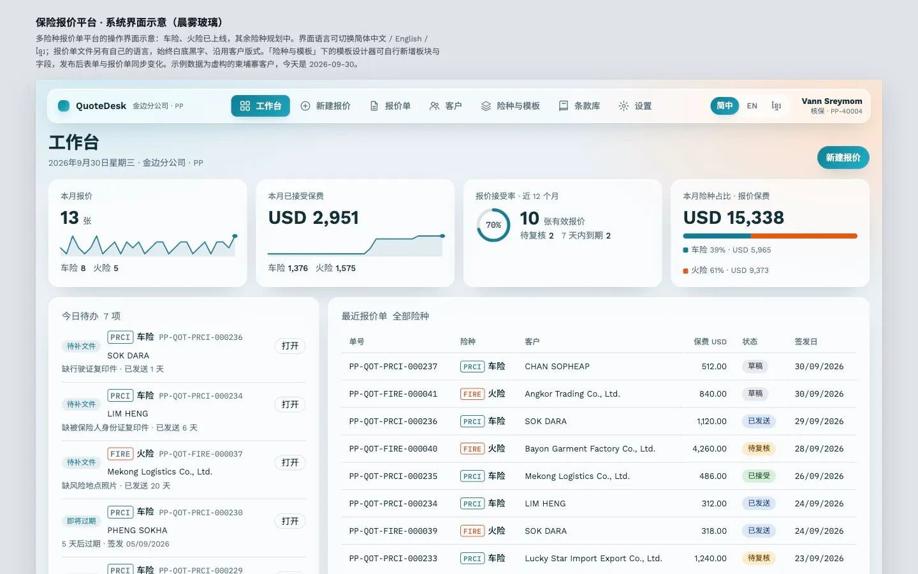918x574 pixels.
Task: Open the 报价单 menu label
Action: [398, 106]
